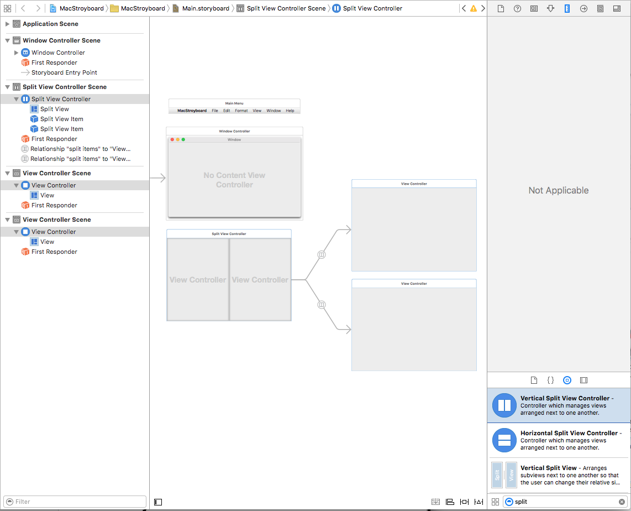The width and height of the screenshot is (631, 511).
Task: Select Split View Controller title on canvas
Action: click(229, 234)
